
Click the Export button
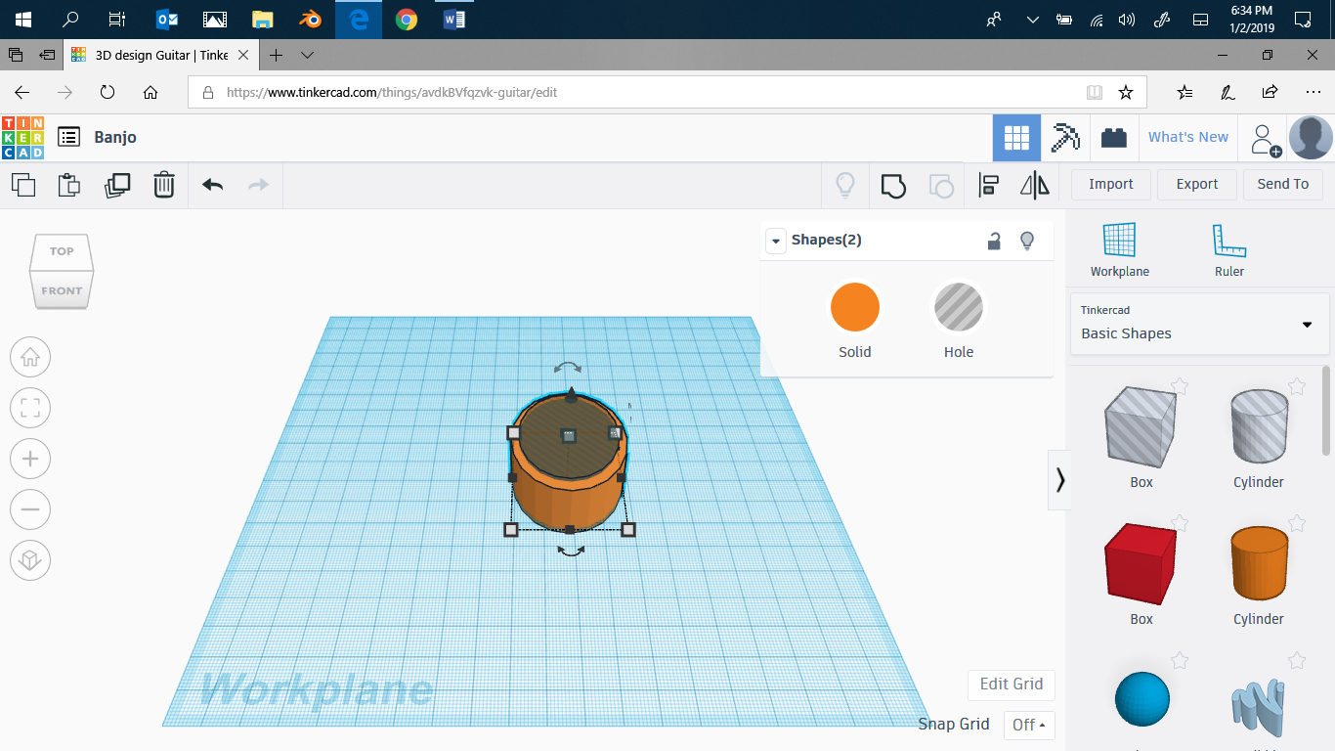(x=1197, y=184)
